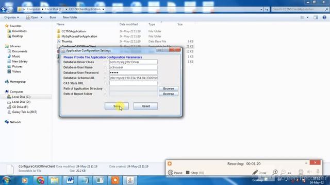
Task: Click the Explorer back navigation arrow
Action: 4,9
